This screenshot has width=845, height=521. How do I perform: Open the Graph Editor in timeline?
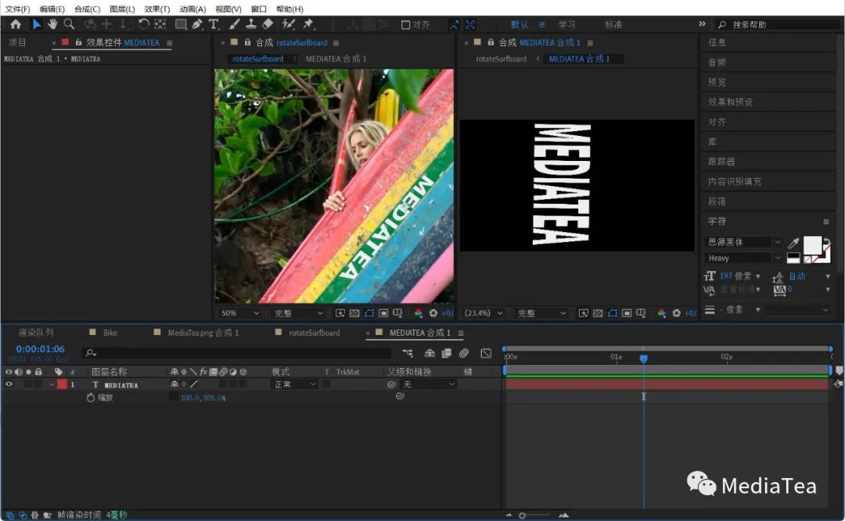tap(486, 353)
